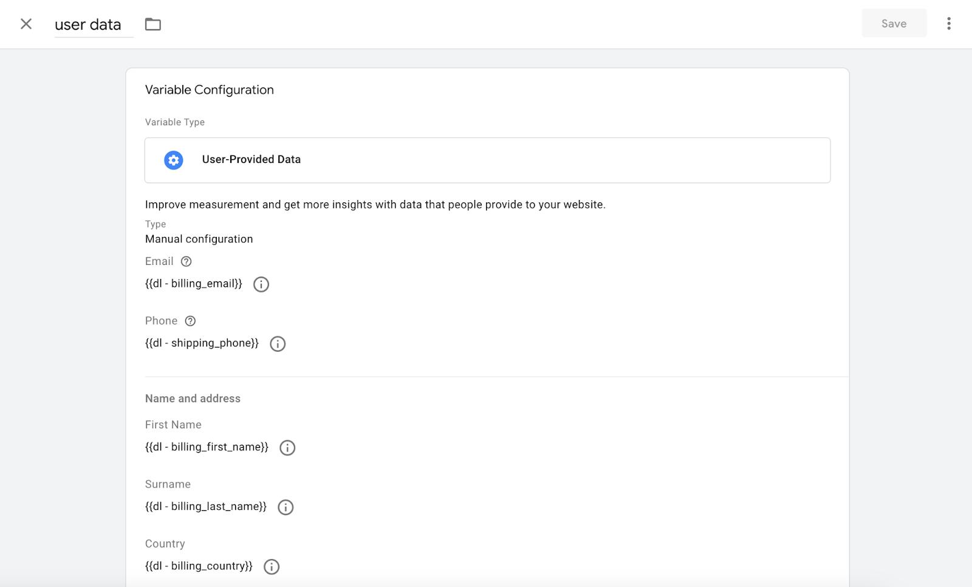The width and height of the screenshot is (972, 587).
Task: Click the 'Variable Type' label
Action: coord(175,122)
